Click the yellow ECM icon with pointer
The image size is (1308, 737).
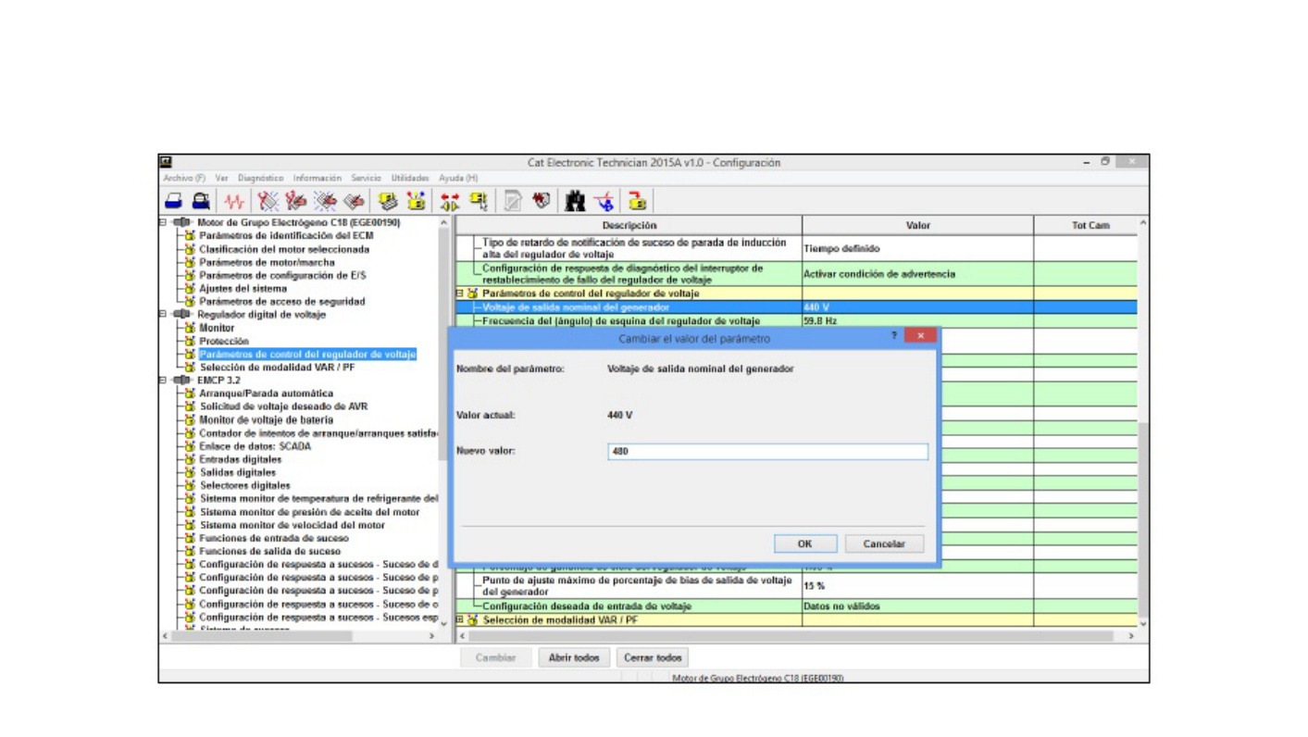(x=479, y=201)
